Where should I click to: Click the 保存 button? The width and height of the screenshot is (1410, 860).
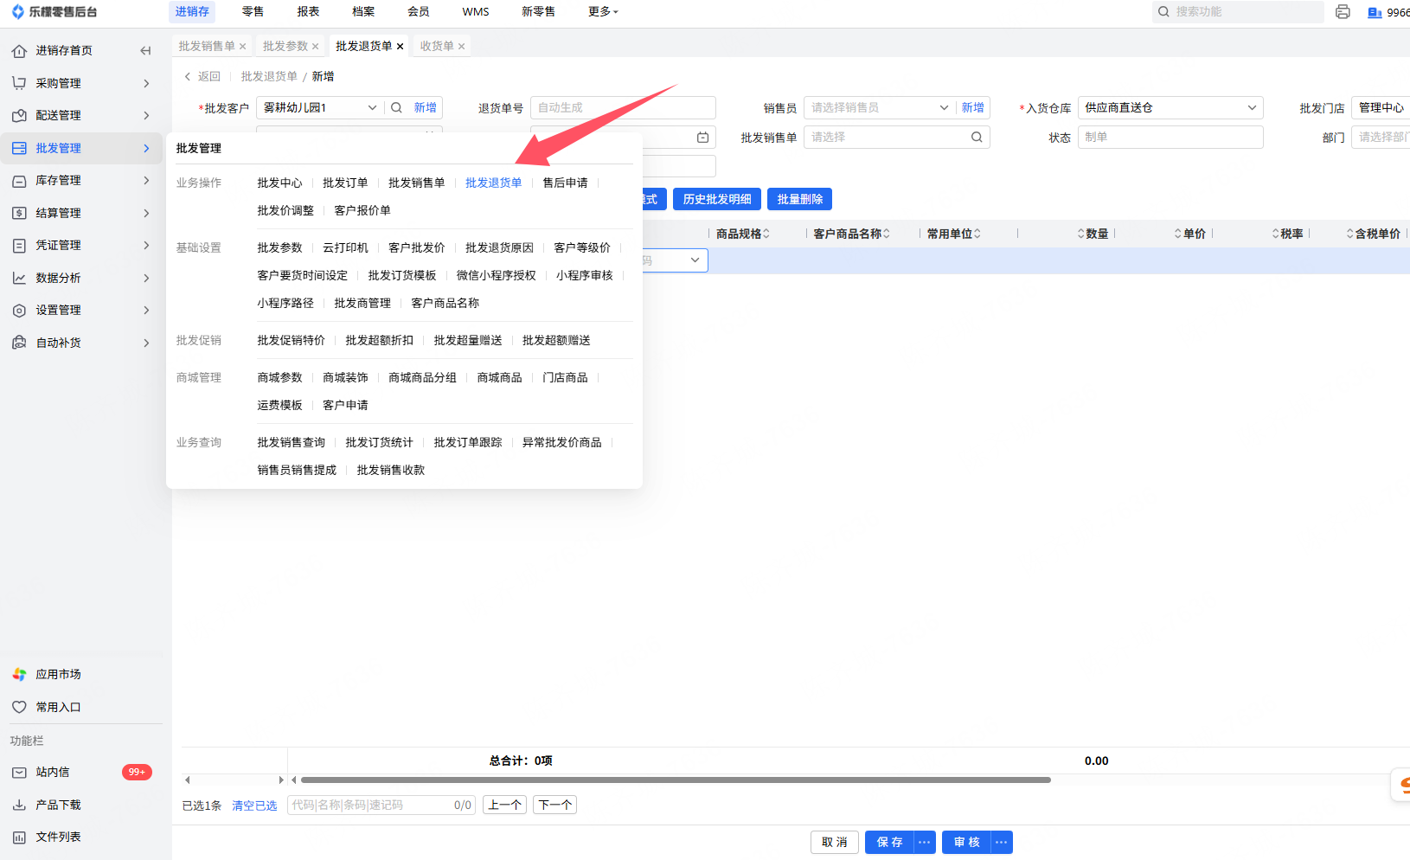click(890, 843)
